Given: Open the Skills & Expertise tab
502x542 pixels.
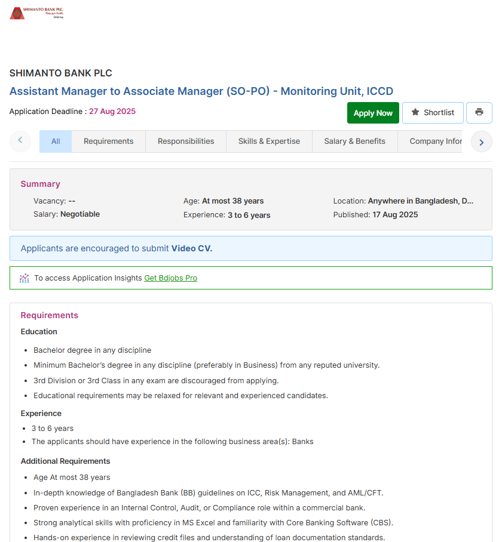Looking at the screenshot, I should coord(269,141).
